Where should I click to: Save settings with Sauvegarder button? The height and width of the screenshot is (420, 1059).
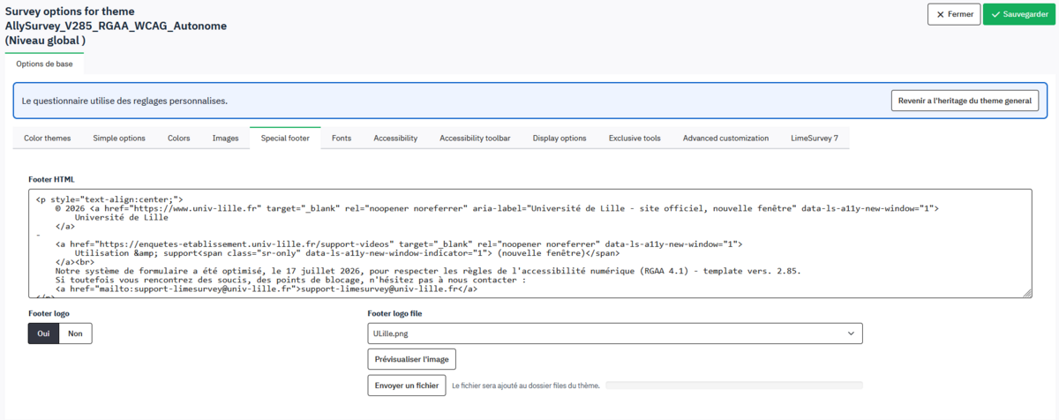click(1018, 14)
